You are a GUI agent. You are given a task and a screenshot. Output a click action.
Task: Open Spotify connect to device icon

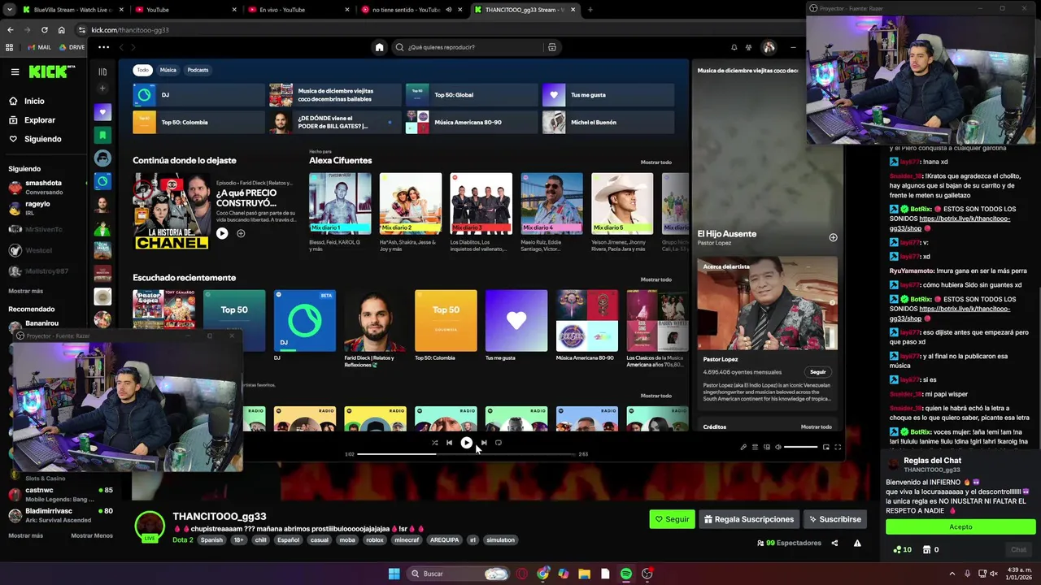tap(766, 447)
